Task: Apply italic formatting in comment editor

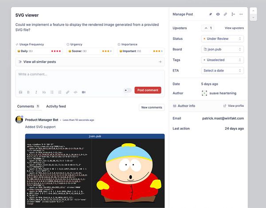Action: (36, 92)
